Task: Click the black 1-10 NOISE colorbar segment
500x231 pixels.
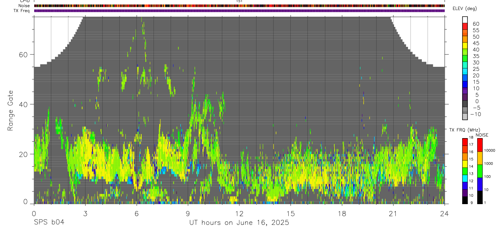Action: (480, 196)
